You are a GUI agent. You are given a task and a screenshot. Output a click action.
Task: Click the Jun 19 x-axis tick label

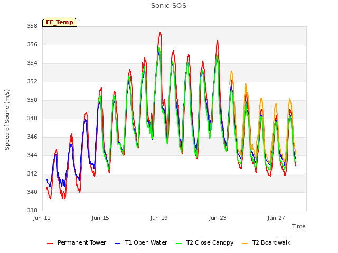tap(159, 218)
